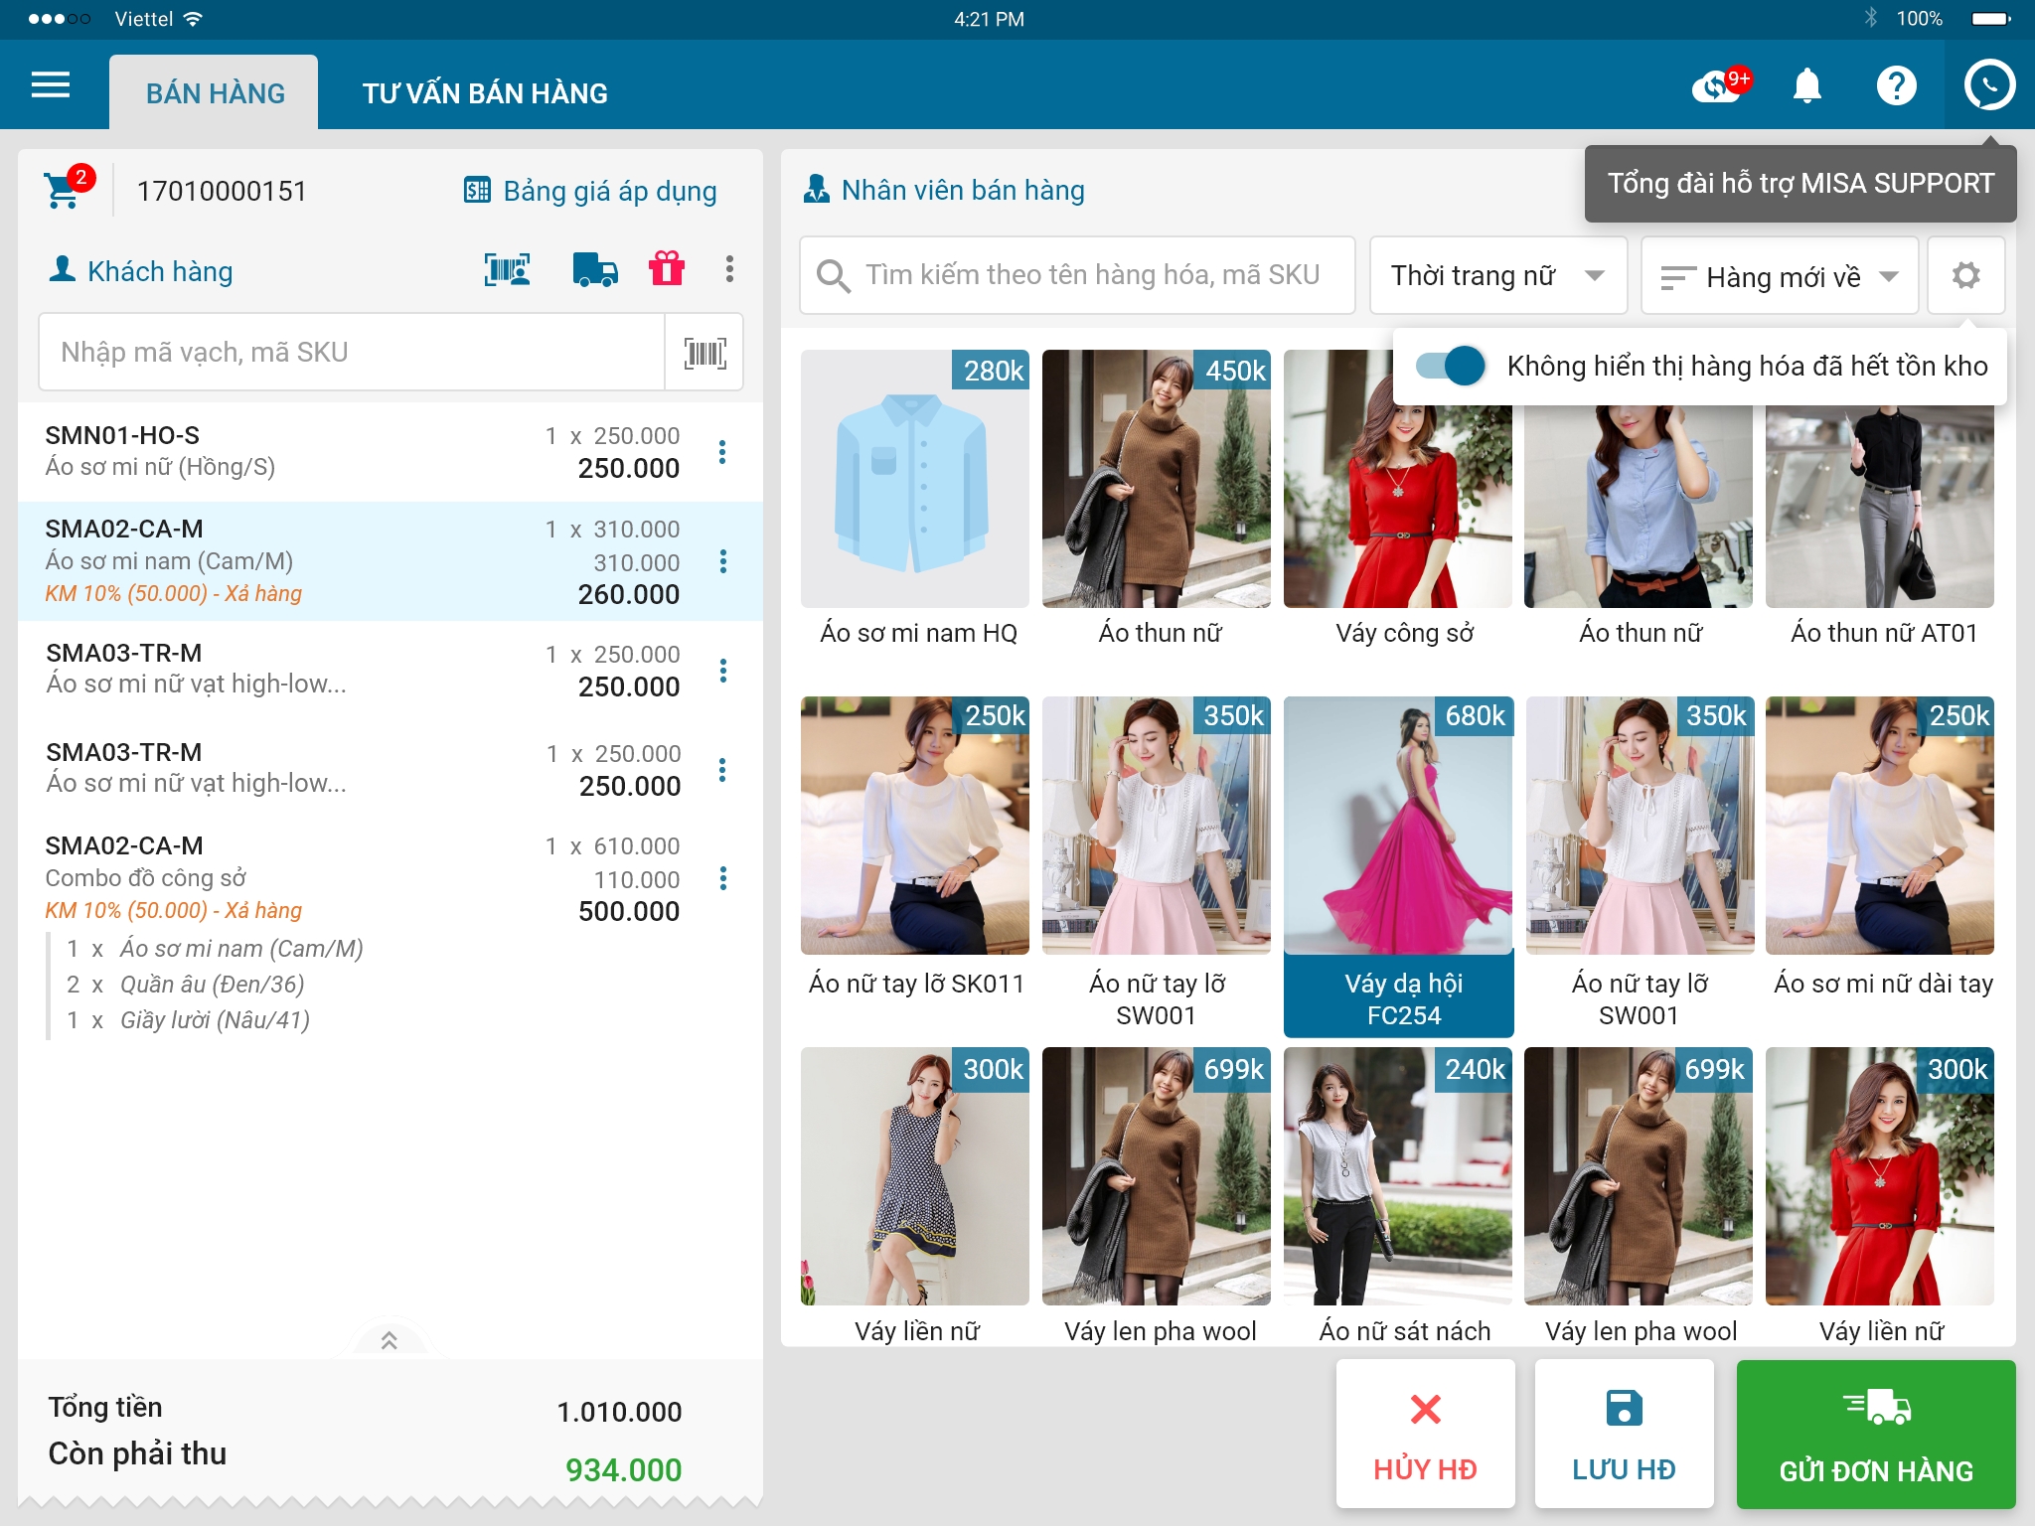Expand the Thời trang nữ category dropdown

pos(1497,276)
